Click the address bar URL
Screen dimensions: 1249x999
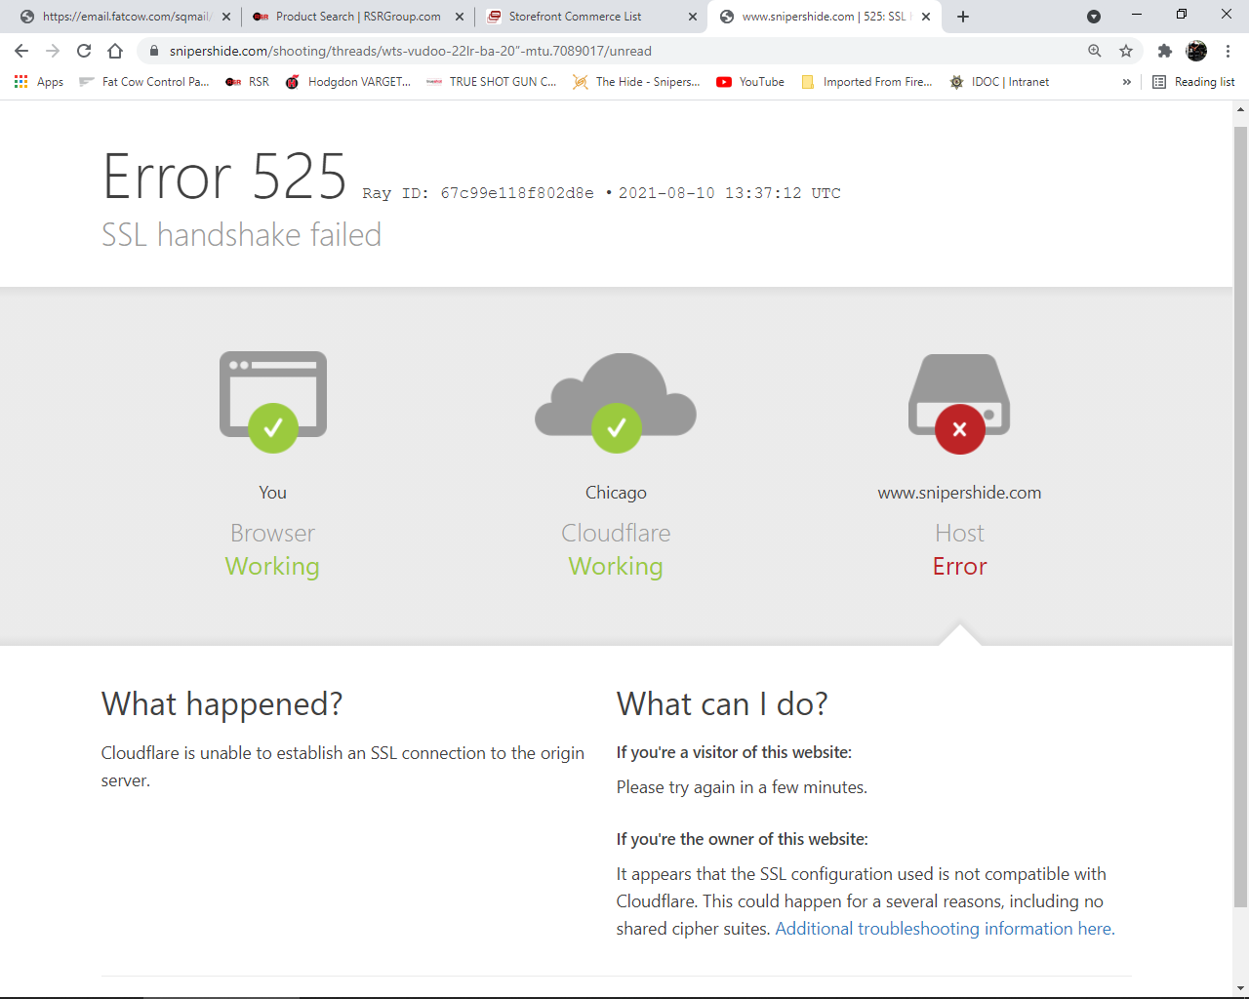coord(410,51)
